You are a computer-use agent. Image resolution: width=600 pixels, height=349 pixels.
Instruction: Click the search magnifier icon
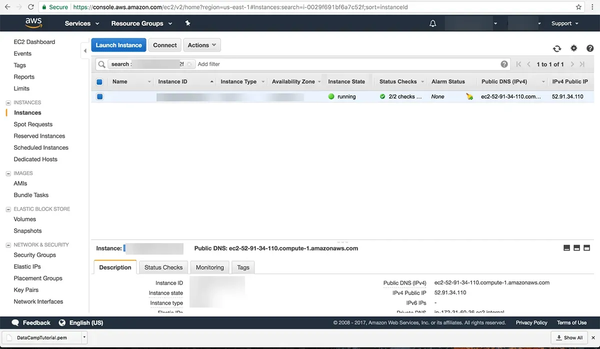[x=101, y=64]
